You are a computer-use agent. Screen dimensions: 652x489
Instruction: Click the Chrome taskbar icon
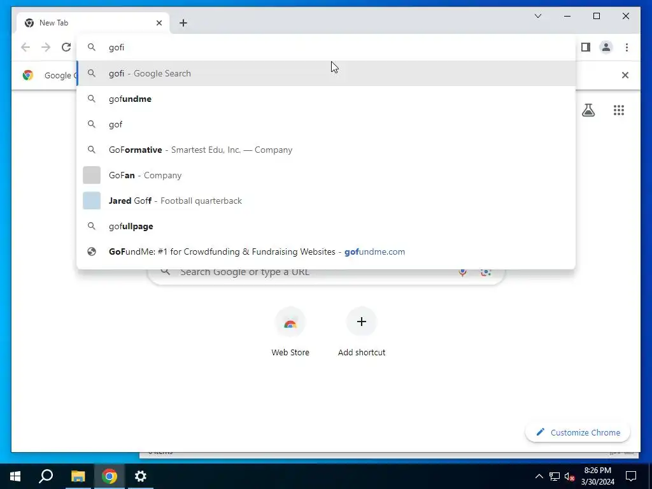coord(110,476)
